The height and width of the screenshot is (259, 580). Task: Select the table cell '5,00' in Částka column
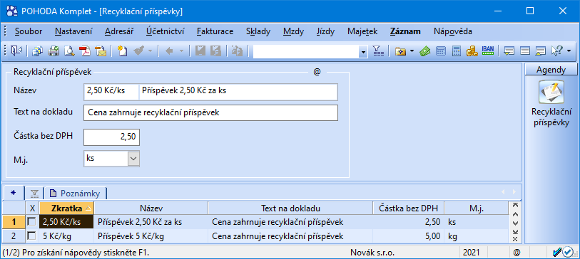pyautogui.click(x=409, y=236)
